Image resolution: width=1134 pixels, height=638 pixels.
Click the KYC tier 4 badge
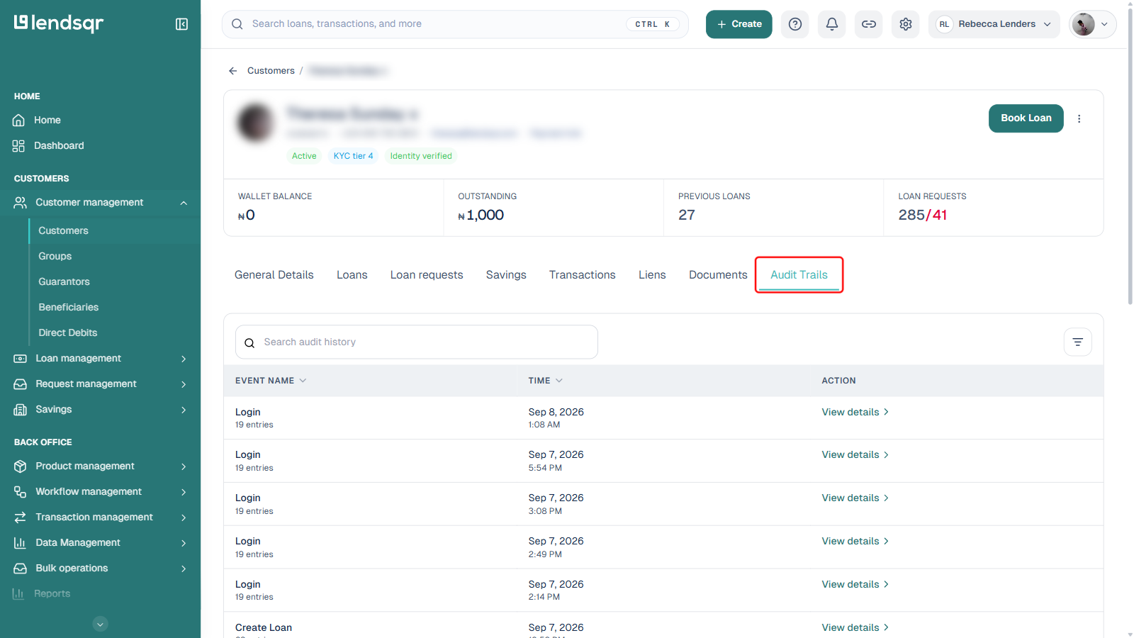tap(353, 156)
